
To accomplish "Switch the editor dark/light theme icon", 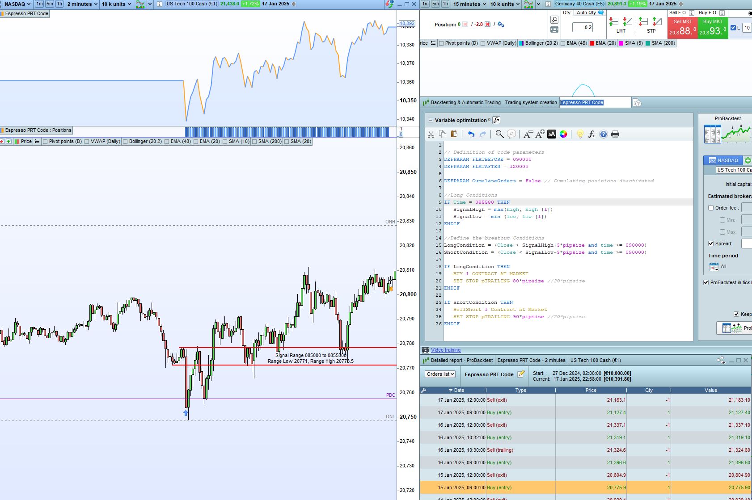I will (x=552, y=134).
